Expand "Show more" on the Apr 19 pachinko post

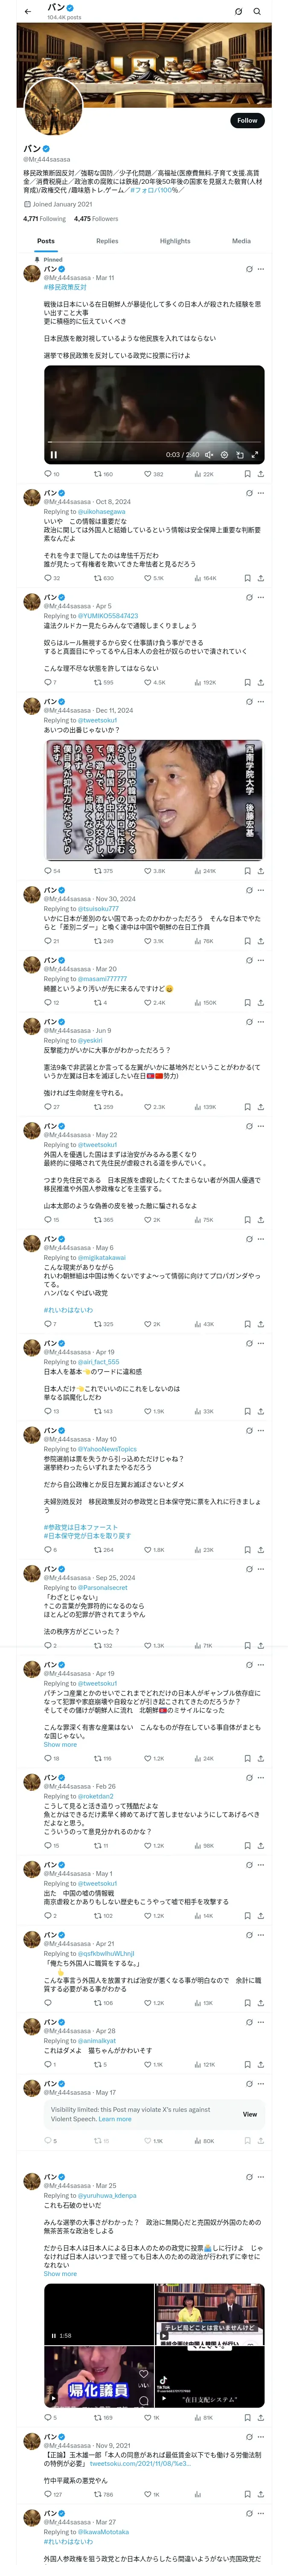(x=60, y=1743)
